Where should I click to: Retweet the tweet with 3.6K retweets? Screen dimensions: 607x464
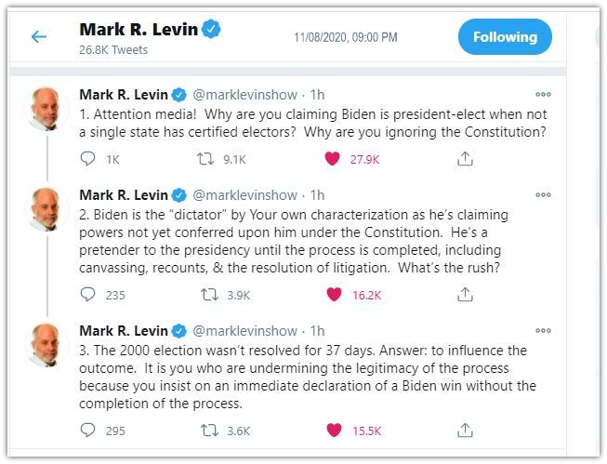coord(209,431)
